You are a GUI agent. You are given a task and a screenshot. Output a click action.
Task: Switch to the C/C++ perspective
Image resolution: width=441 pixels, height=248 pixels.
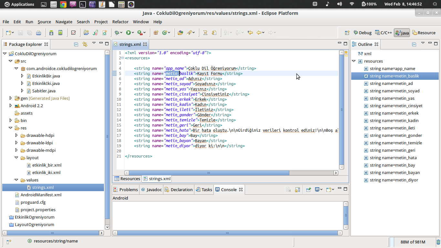point(384,33)
